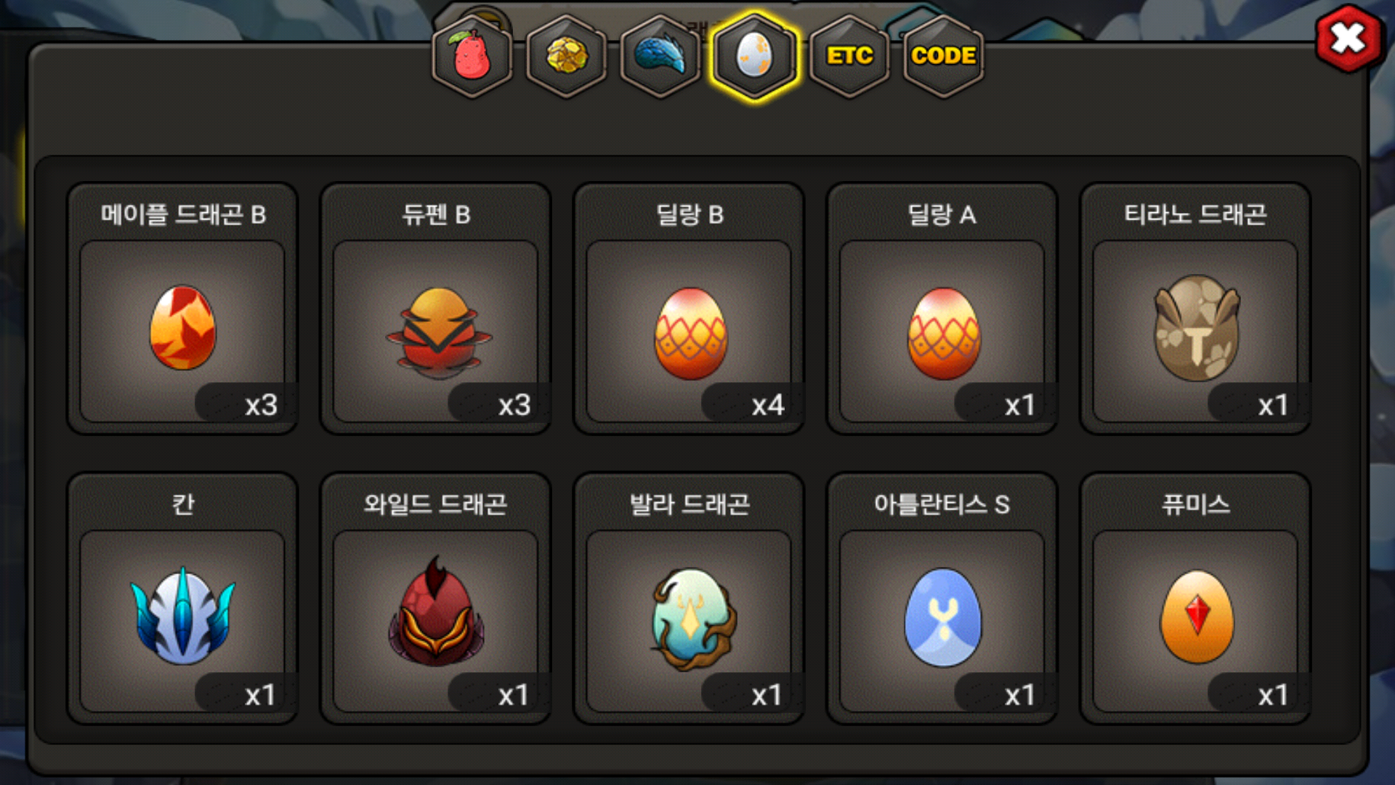Pick the 발라 드래곤 egg
Image resolution: width=1395 pixels, height=785 pixels.
tap(690, 599)
